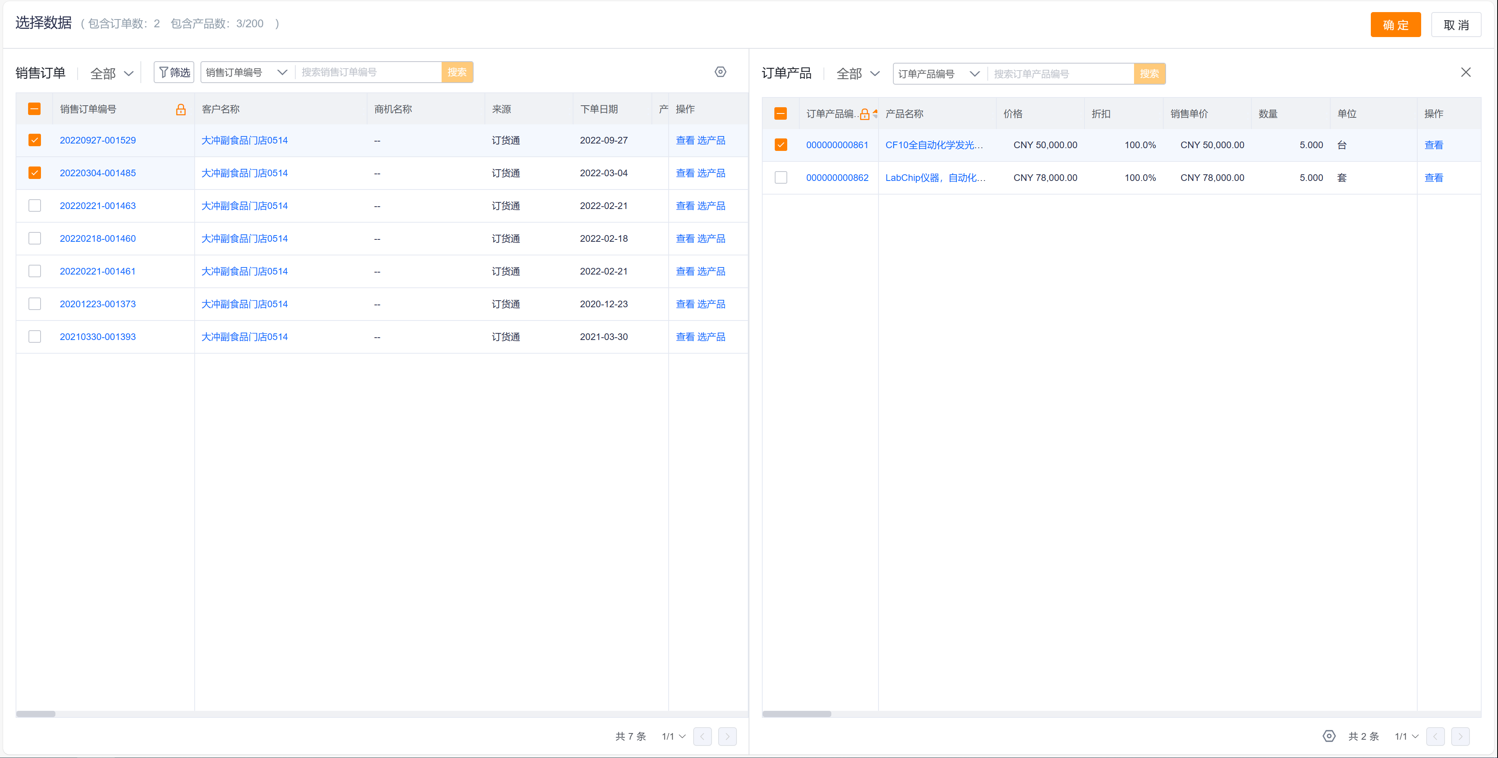Viewport: 1498px width, 758px height.
Task: Check the order 20220221-001463 checkbox
Action: click(35, 206)
